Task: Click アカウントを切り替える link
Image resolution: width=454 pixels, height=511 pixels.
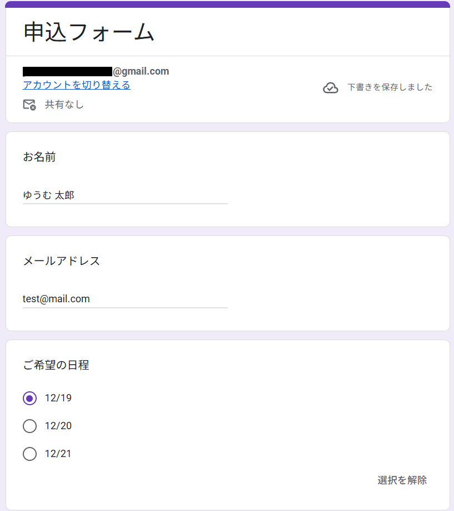Action: click(x=77, y=85)
